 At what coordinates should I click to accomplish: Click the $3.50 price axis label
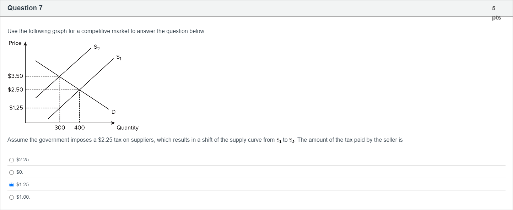[x=15, y=76]
